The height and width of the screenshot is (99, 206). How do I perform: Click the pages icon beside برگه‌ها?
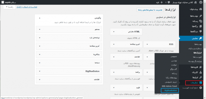(201, 26)
